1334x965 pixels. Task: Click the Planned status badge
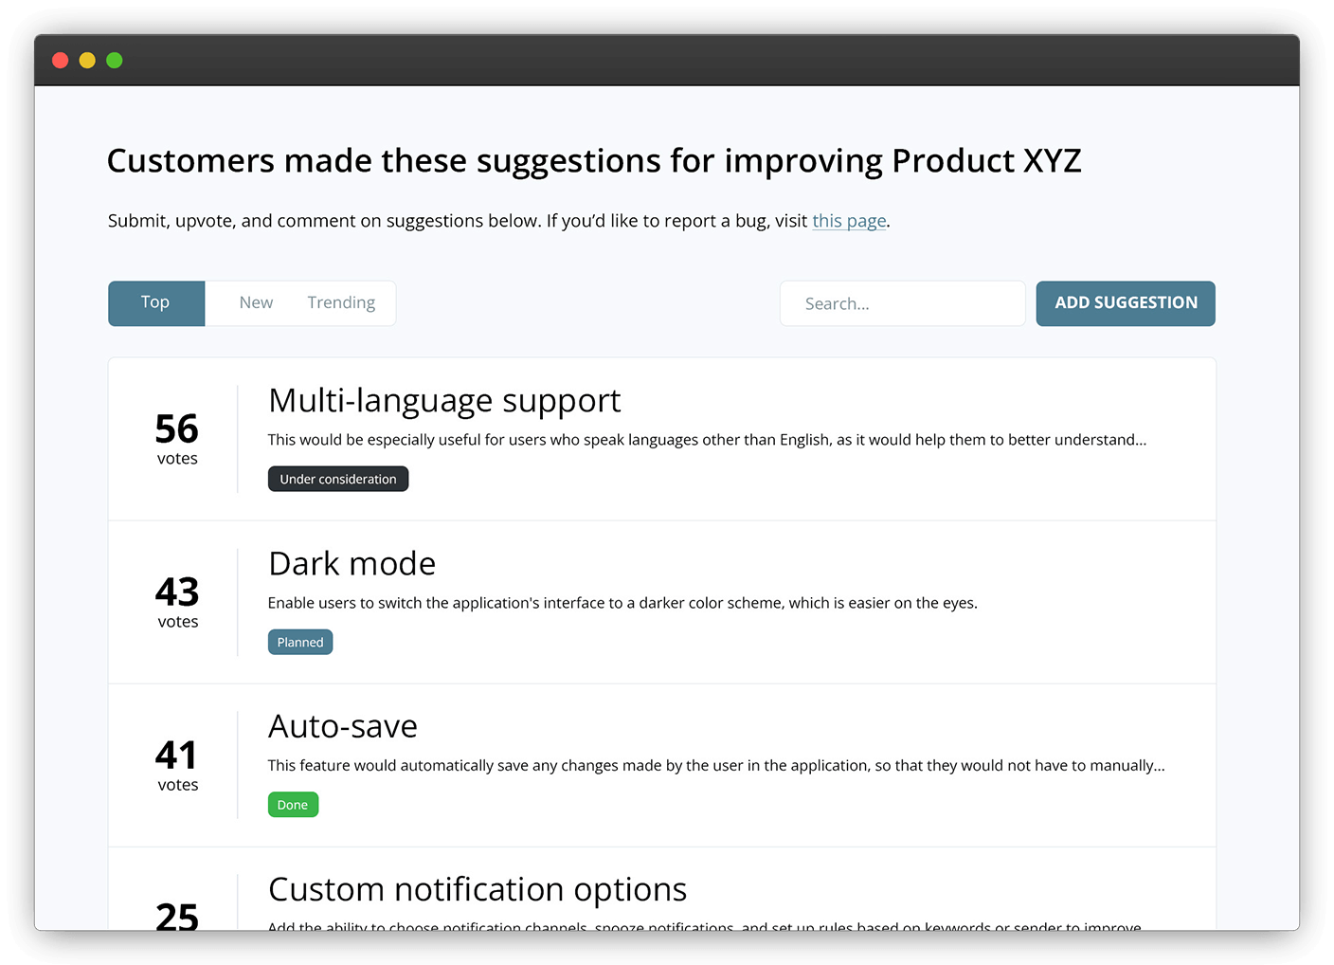pyautogui.click(x=300, y=642)
